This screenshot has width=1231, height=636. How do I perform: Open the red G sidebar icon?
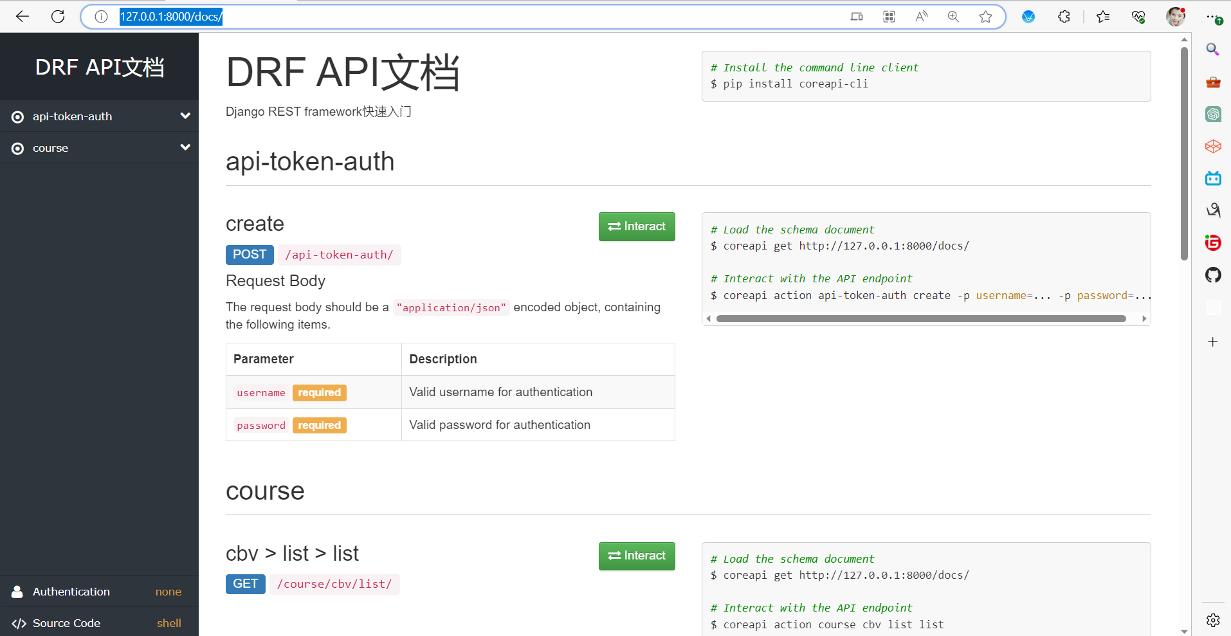(x=1213, y=242)
